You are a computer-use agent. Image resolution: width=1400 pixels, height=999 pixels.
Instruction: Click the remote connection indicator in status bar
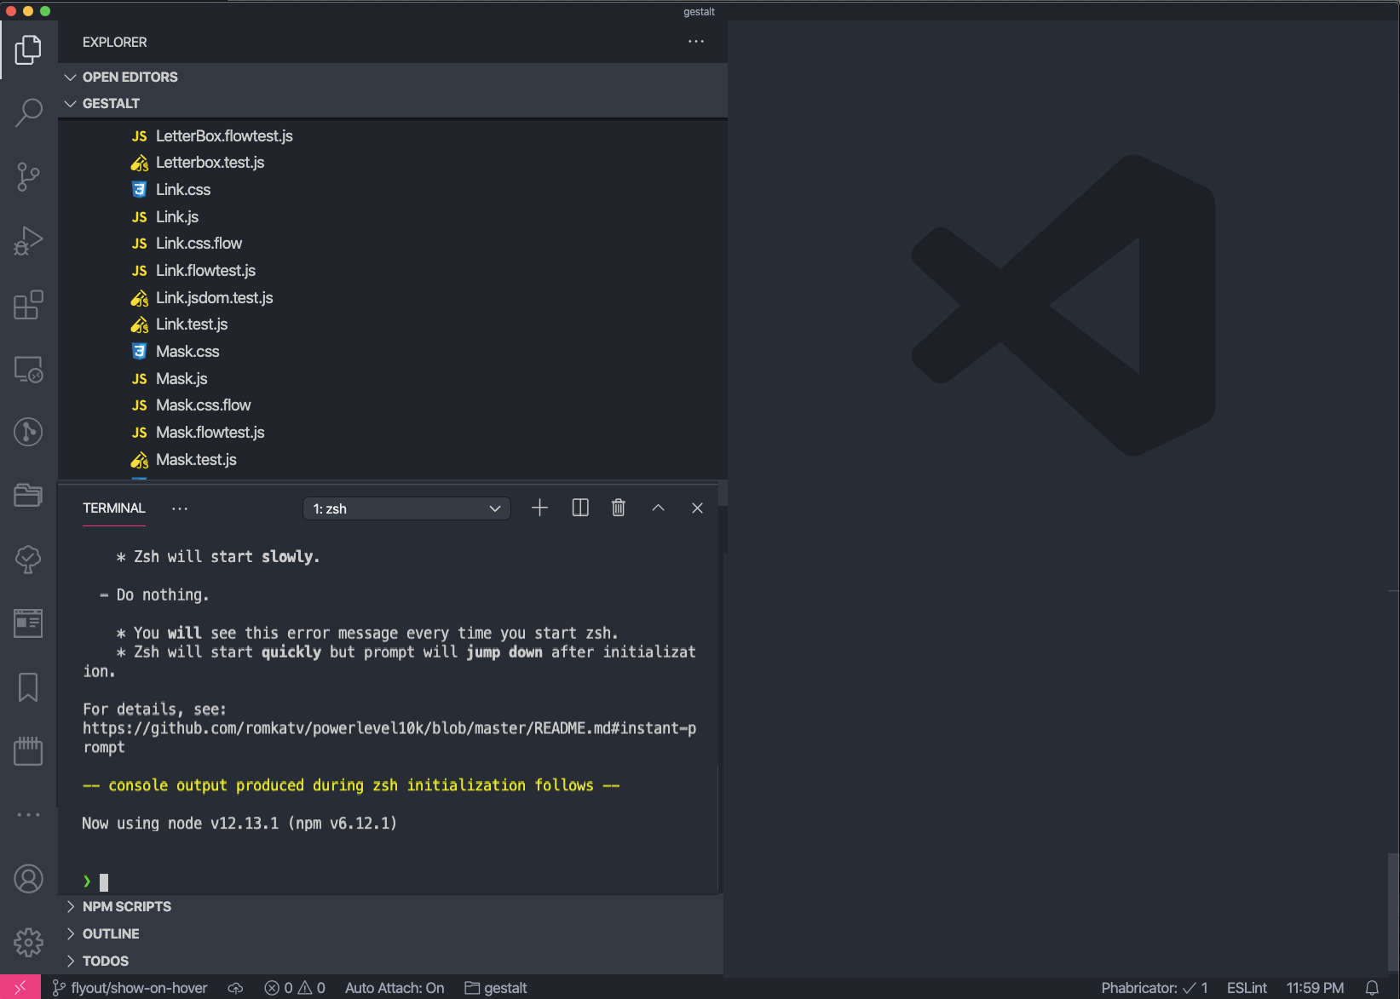21,987
